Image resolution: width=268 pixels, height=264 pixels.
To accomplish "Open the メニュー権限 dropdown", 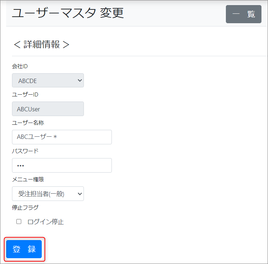I will tap(48, 194).
